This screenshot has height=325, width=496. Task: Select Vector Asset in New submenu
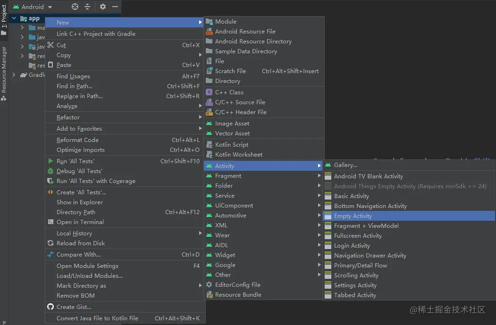264,133
